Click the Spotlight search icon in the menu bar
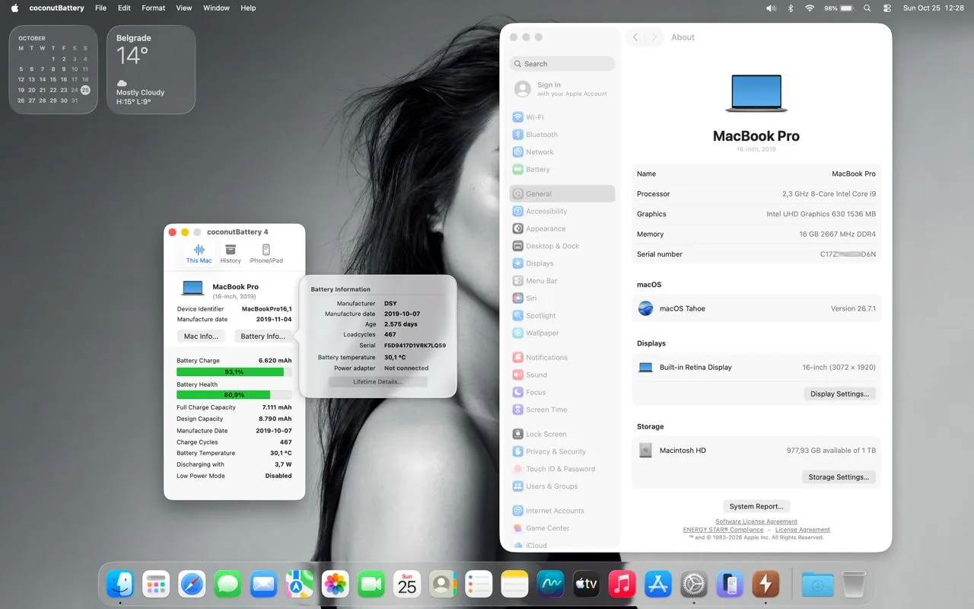Screen dimensions: 974x609 [x=867, y=8]
